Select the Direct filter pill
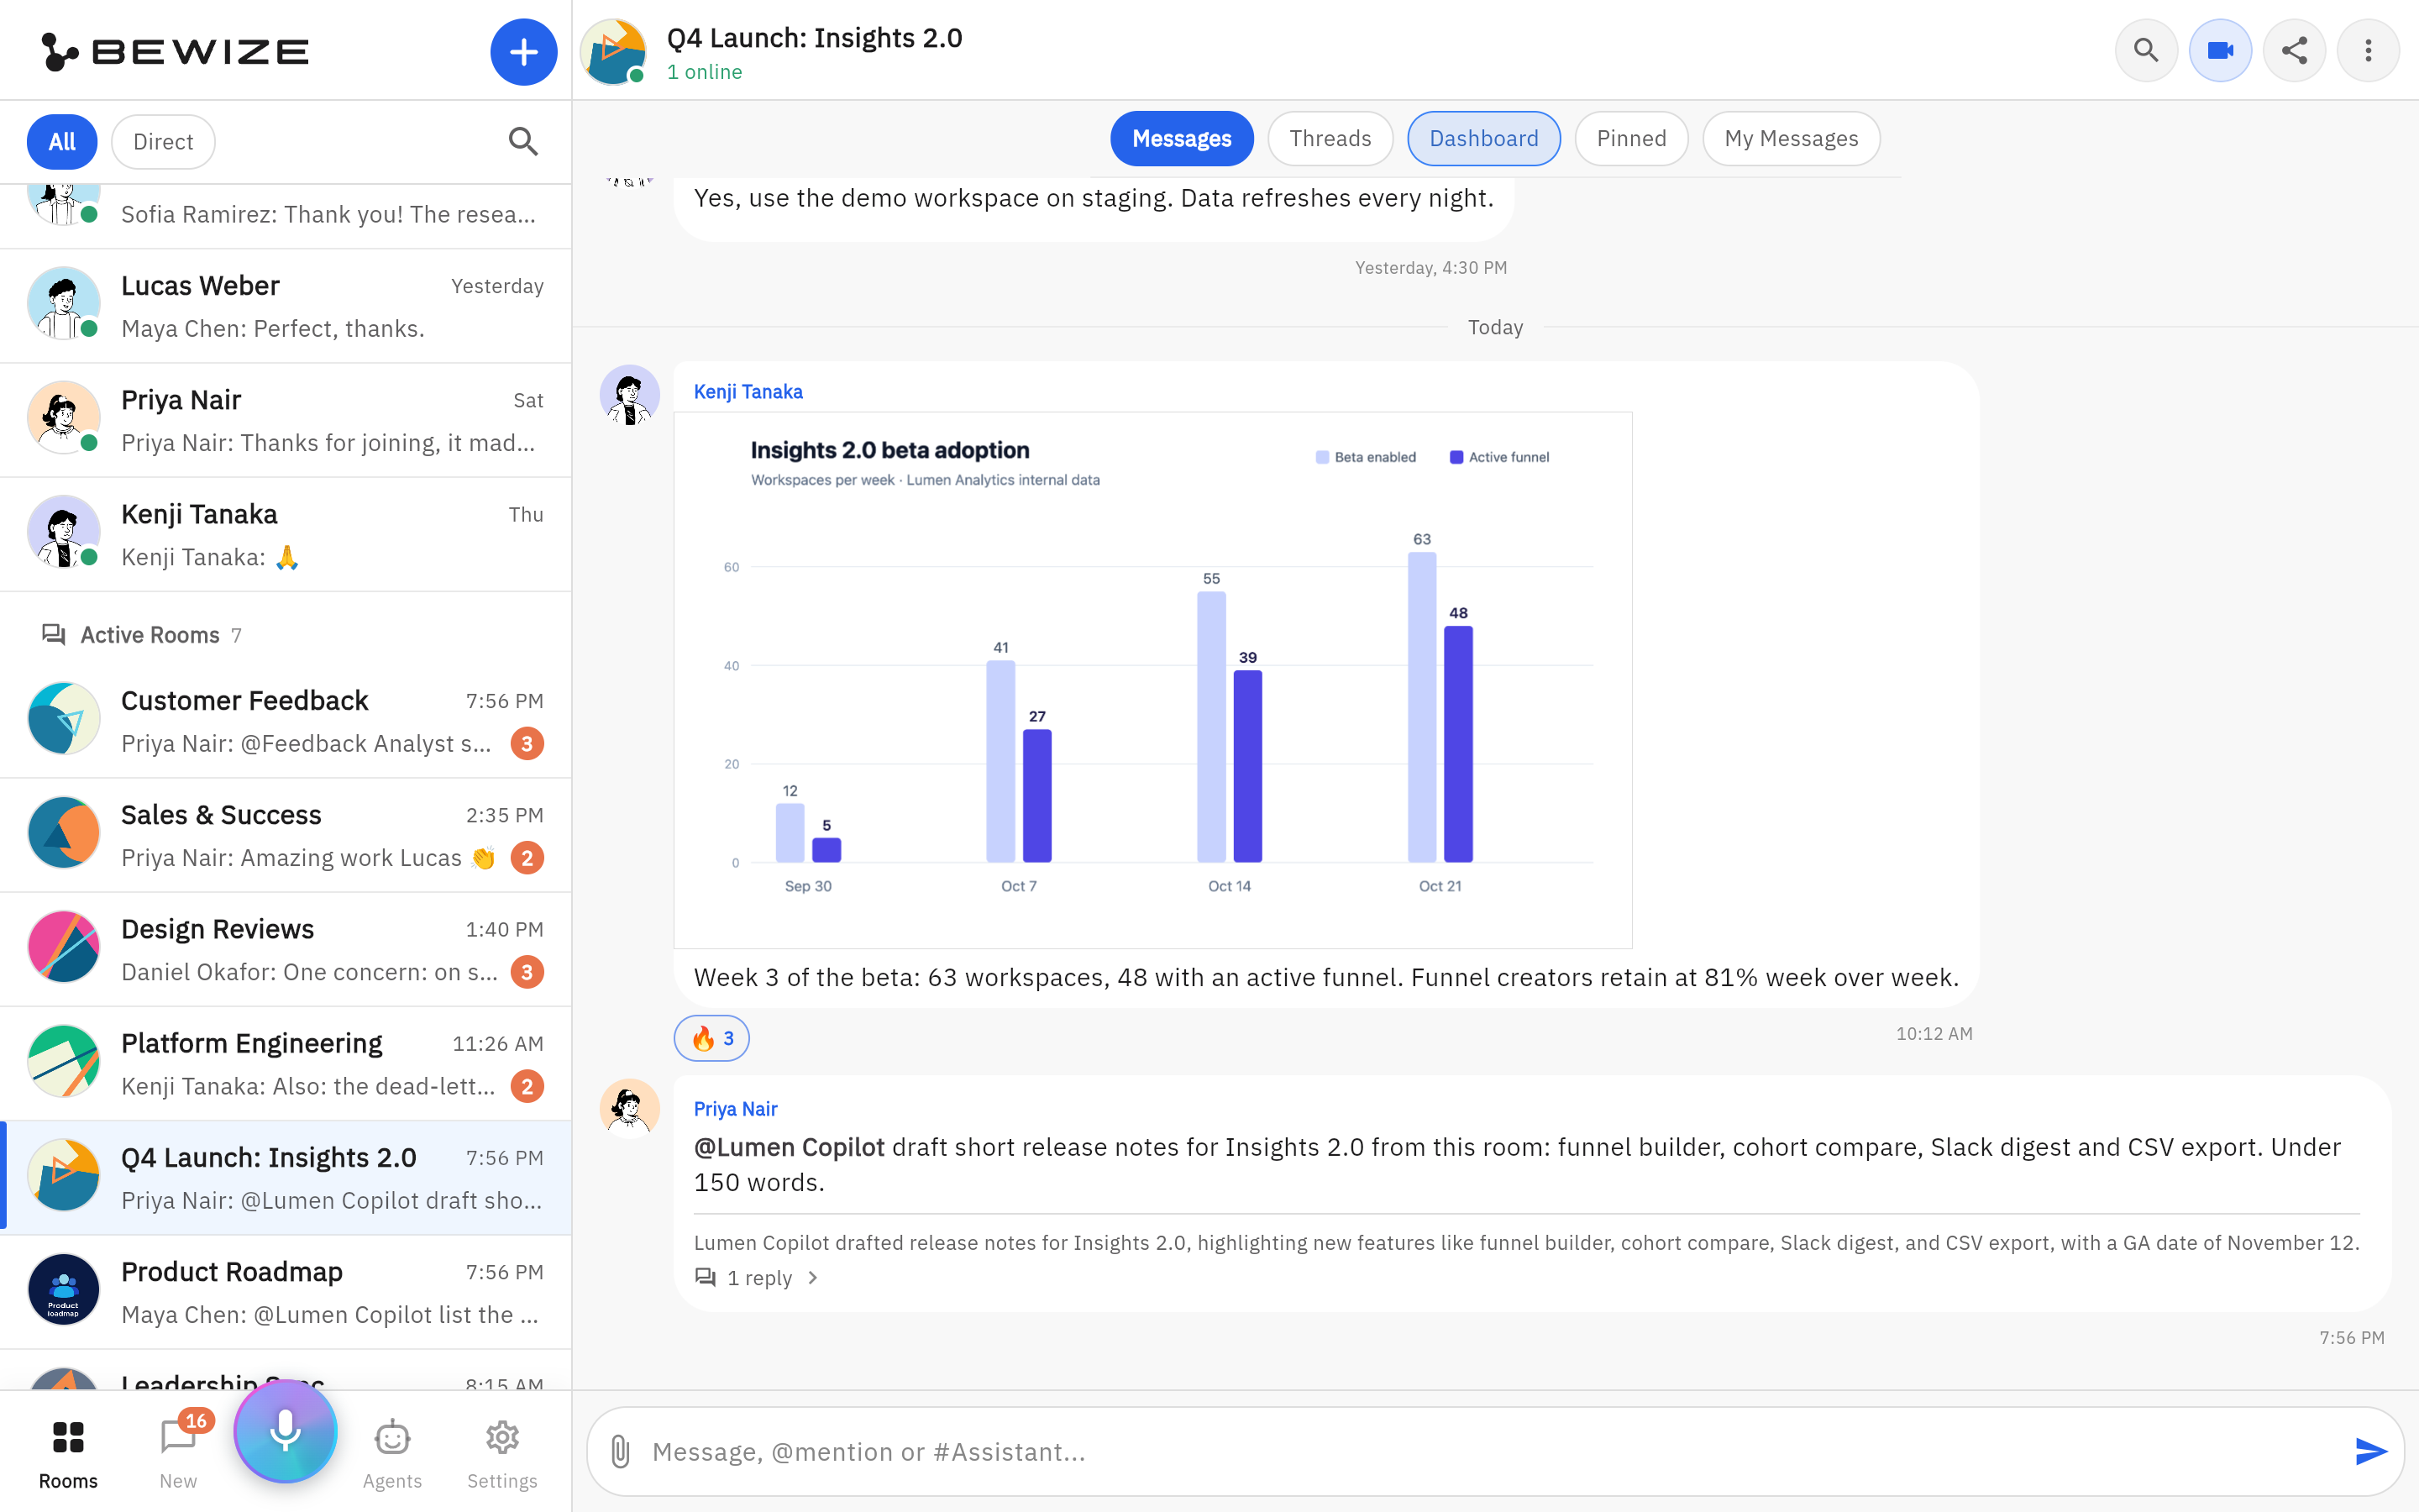The width and height of the screenshot is (2419, 1512). pos(163,141)
